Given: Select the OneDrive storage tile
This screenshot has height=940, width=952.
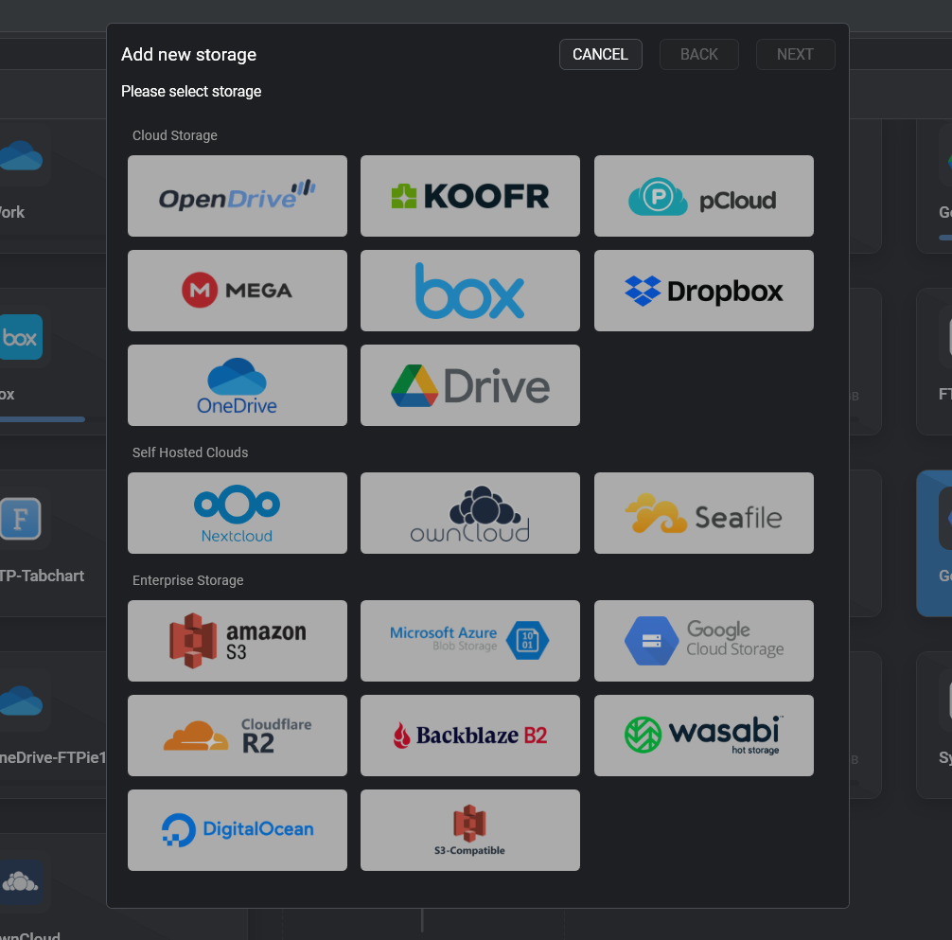Looking at the screenshot, I should tap(238, 385).
